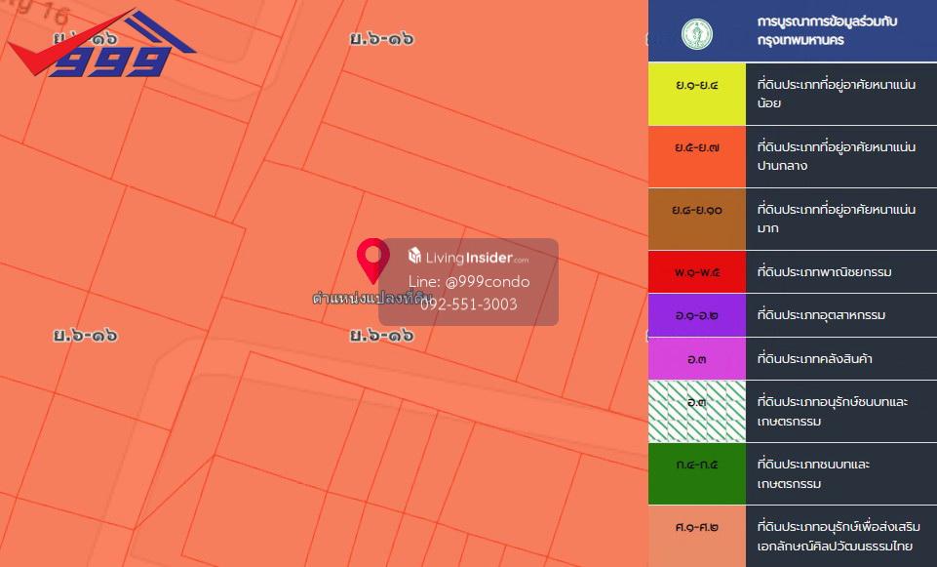Click the 999 logo with red checkmark

tap(102, 48)
